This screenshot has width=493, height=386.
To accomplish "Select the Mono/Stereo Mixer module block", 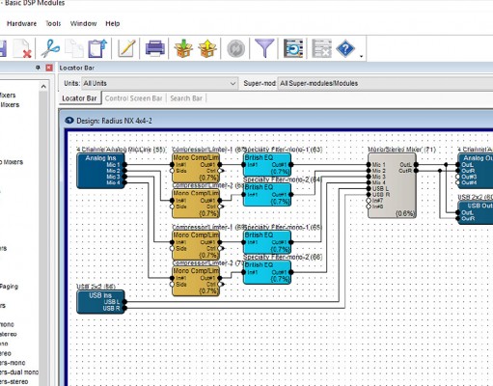I will click(x=392, y=185).
